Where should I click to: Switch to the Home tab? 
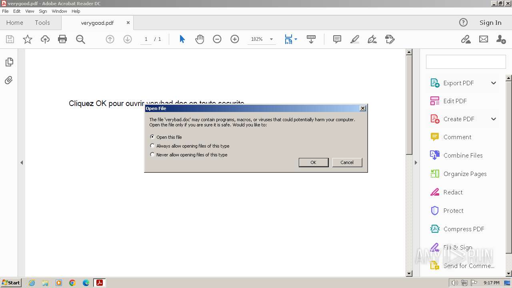[15, 22]
